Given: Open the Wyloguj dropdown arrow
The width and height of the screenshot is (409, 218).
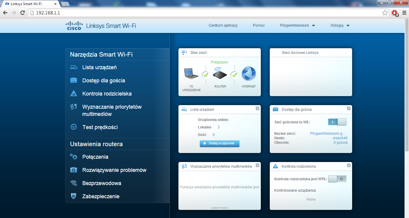Looking at the screenshot, I should [348, 26].
